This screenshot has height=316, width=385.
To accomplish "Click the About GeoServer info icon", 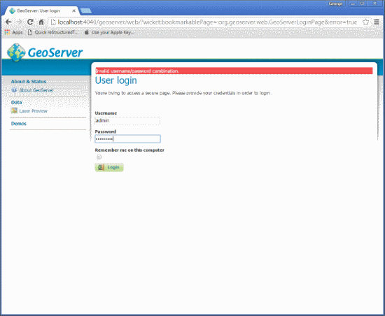I will (x=14, y=90).
